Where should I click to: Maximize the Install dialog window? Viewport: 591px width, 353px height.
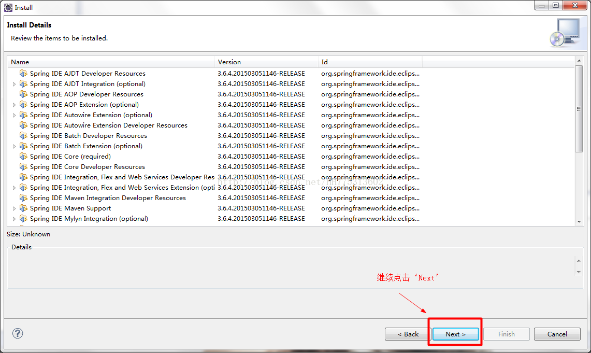coord(556,5)
